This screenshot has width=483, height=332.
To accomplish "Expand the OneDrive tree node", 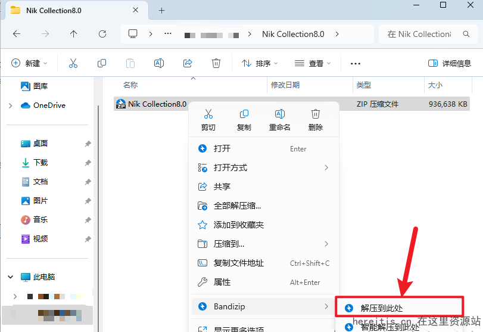I will (x=11, y=106).
